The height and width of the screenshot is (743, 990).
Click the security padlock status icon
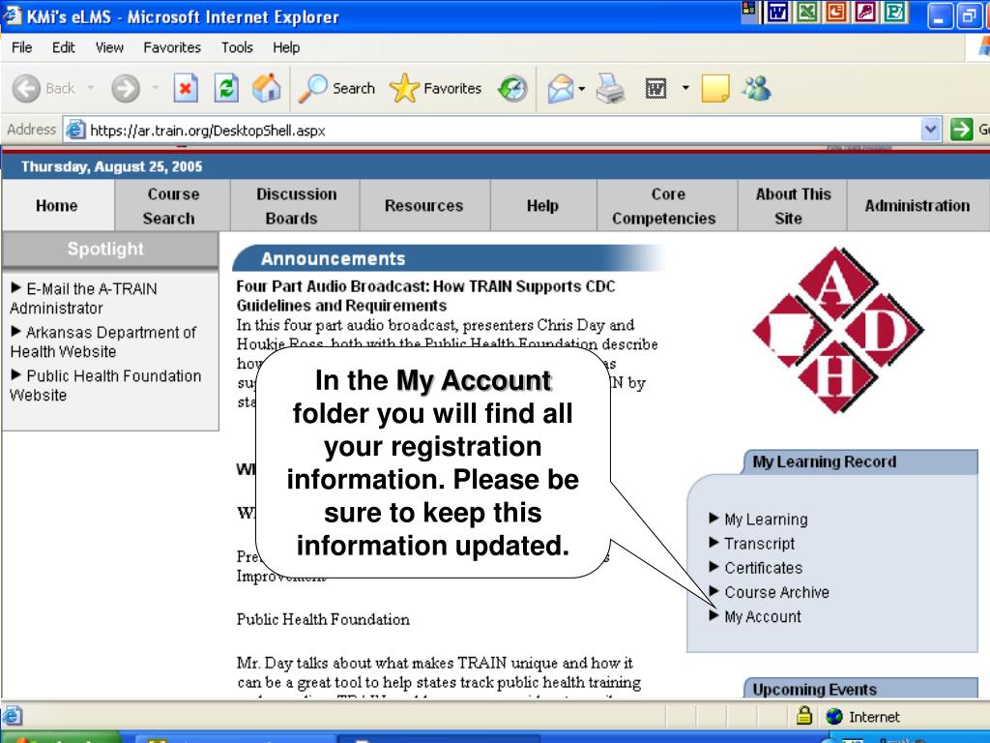[803, 715]
